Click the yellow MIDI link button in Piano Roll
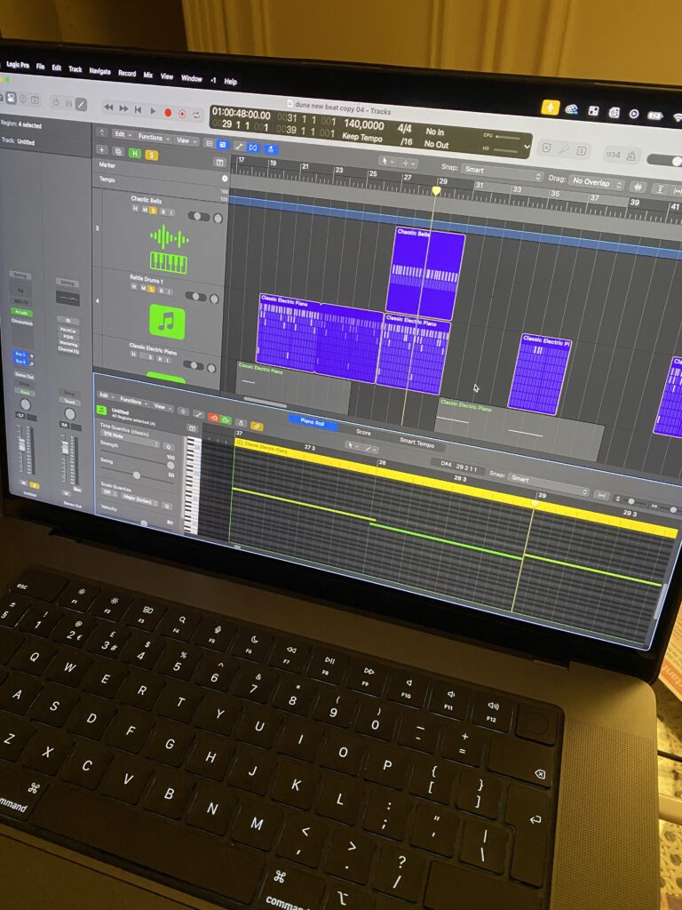This screenshot has height=910, width=682. click(x=257, y=427)
